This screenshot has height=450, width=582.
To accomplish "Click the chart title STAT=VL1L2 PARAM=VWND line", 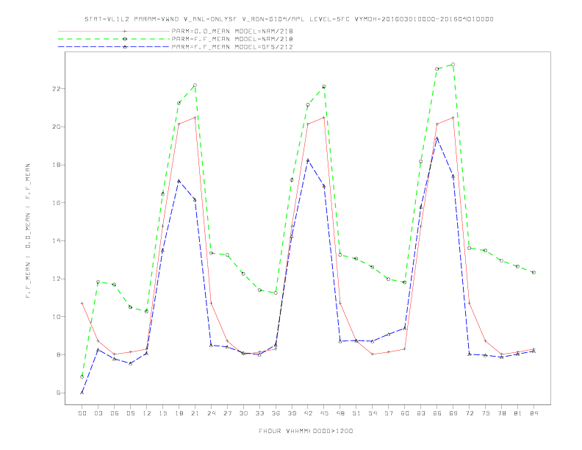I will [289, 19].
